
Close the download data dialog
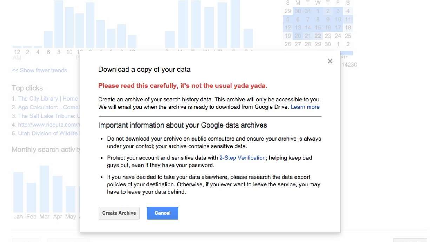pos(330,61)
